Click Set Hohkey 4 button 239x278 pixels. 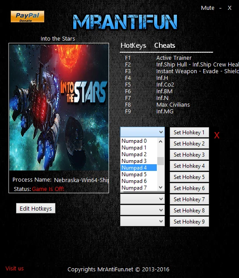coord(189,166)
